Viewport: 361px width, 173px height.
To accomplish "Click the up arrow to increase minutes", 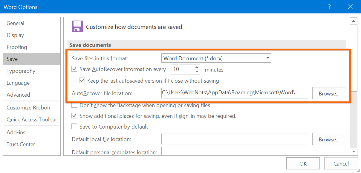I will (197, 67).
